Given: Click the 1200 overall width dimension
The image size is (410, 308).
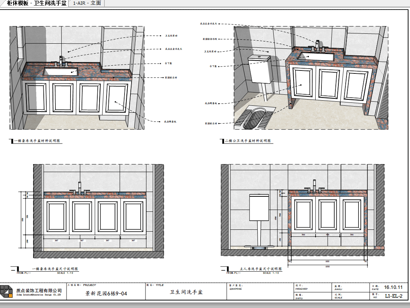Looking at the screenshot, I should (327, 267).
